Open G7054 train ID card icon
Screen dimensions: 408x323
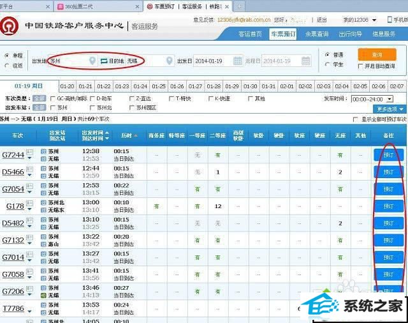(30, 186)
